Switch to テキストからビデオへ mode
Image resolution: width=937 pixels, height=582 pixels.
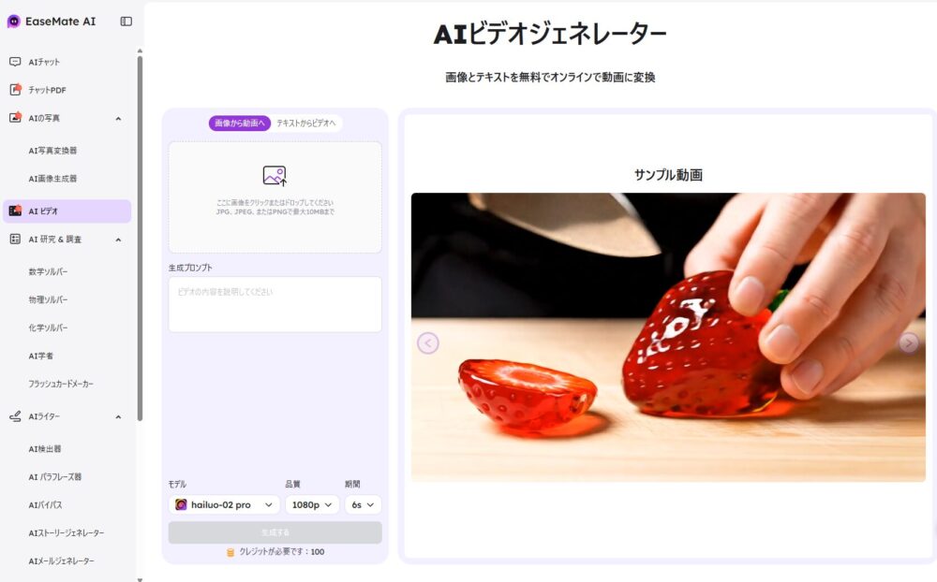pyautogui.click(x=306, y=123)
